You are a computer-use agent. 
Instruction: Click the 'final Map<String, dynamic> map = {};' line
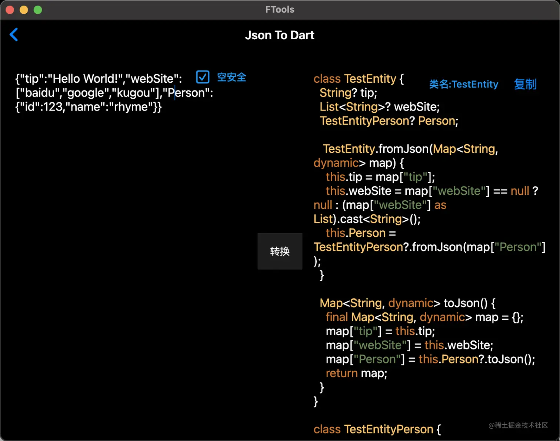pyautogui.click(x=424, y=317)
